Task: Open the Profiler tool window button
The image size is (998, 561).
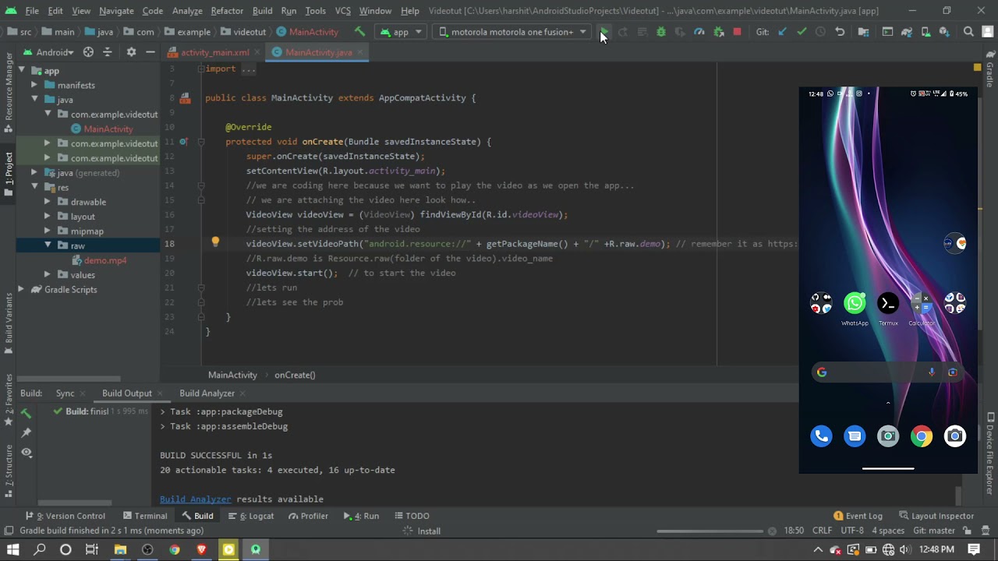Action: point(308,516)
